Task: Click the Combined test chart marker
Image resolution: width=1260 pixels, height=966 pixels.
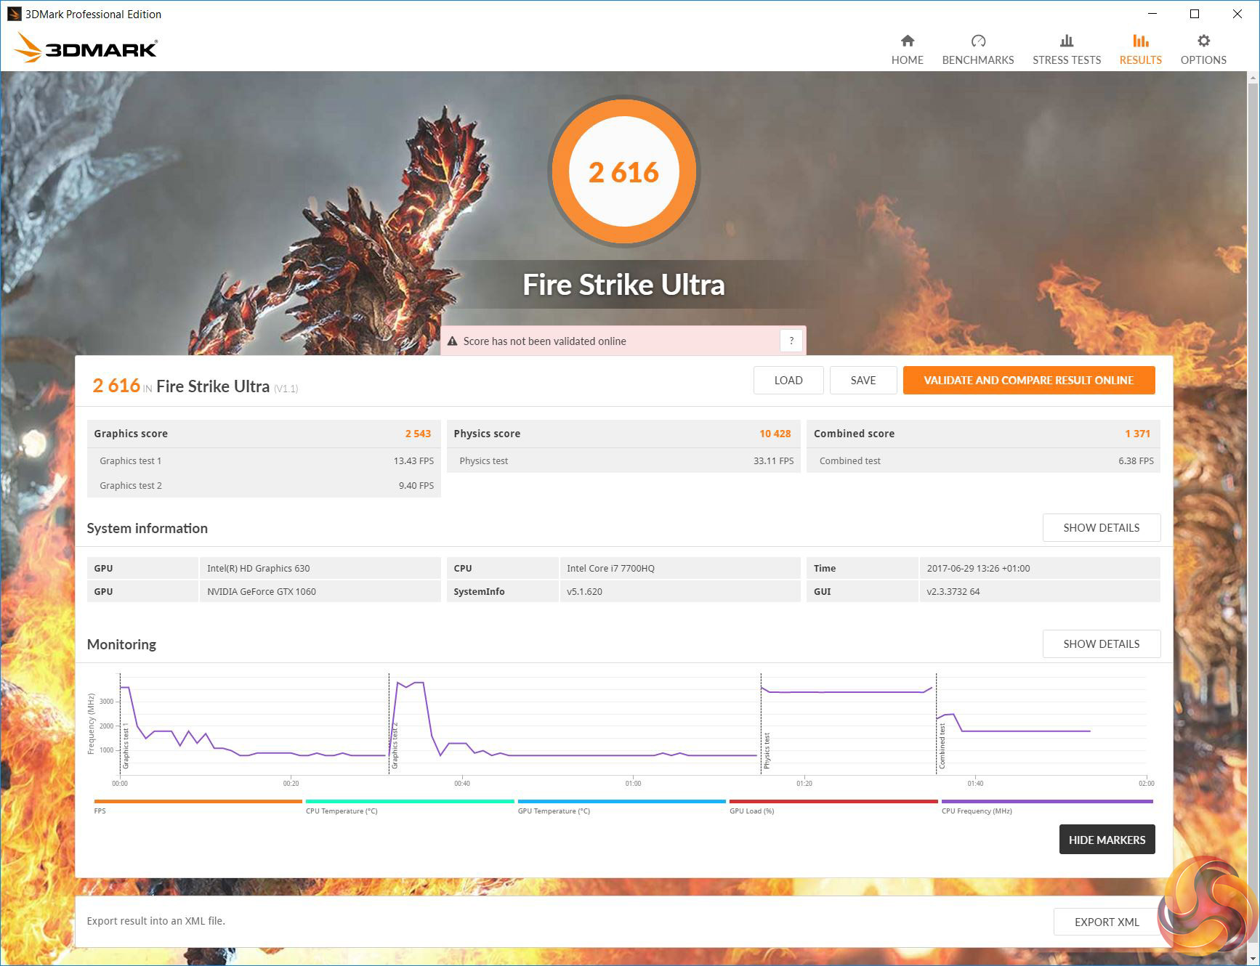Action: [x=942, y=746]
